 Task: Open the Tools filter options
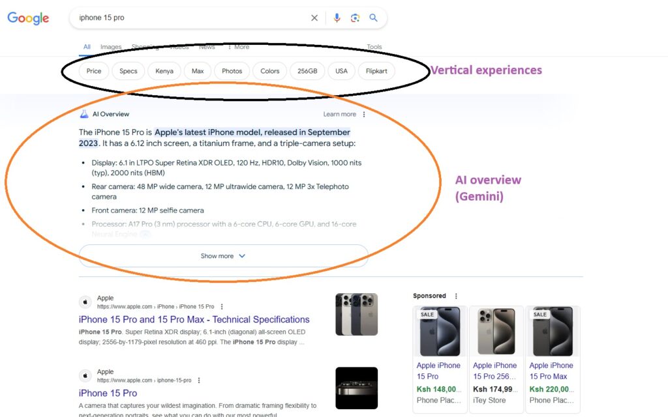coord(374,47)
